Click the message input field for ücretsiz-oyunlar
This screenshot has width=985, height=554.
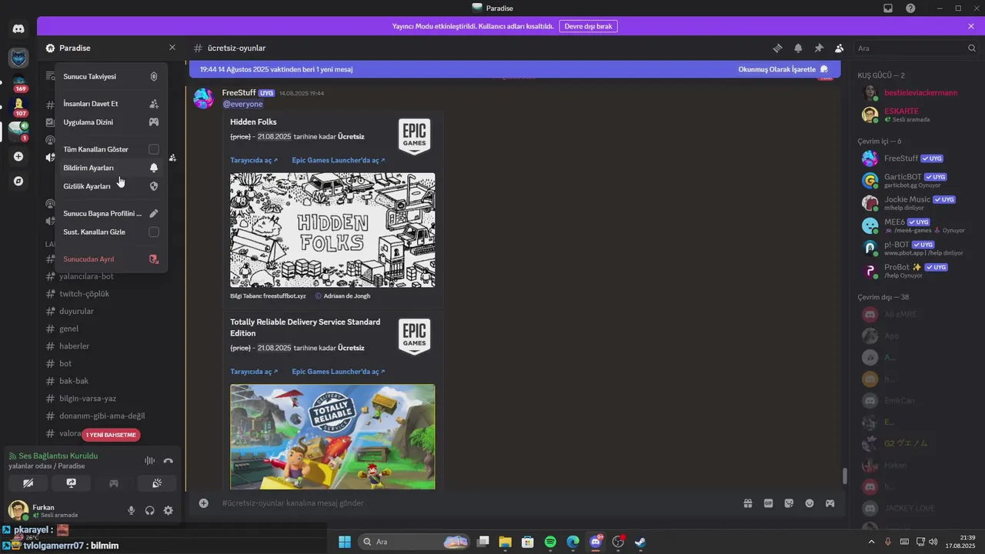pos(477,503)
